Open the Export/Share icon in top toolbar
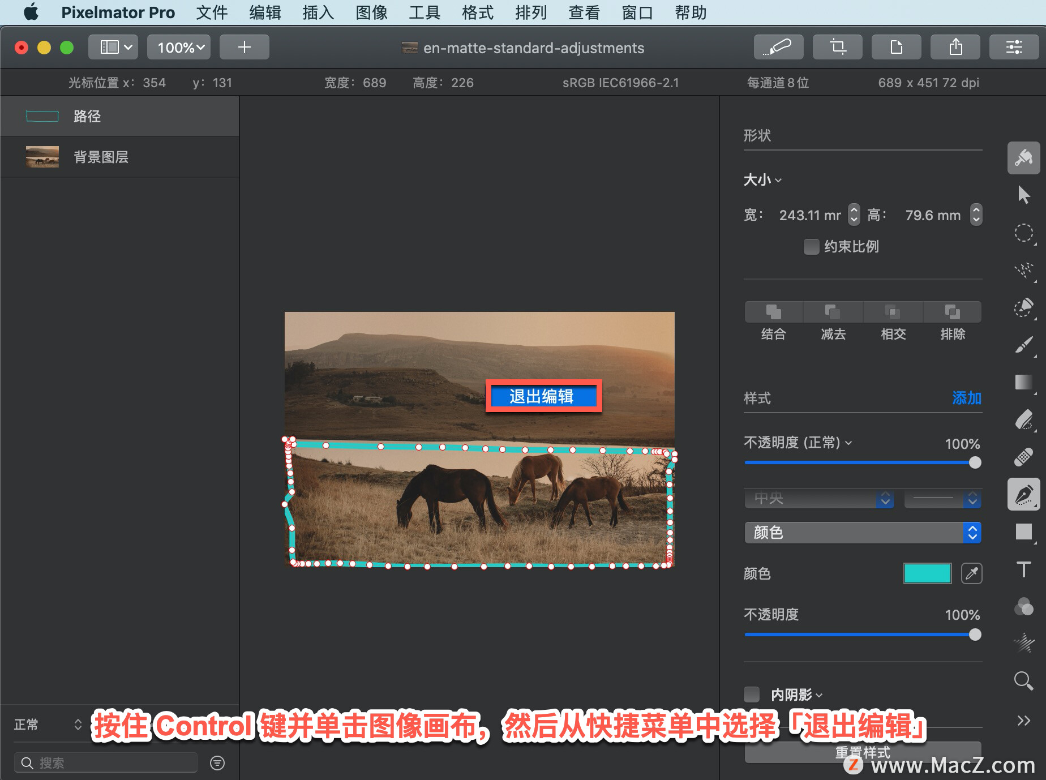1046x780 pixels. coord(955,47)
